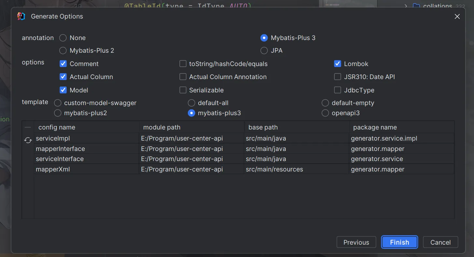Click the Cancel button
The height and width of the screenshot is (257, 474).
440,242
